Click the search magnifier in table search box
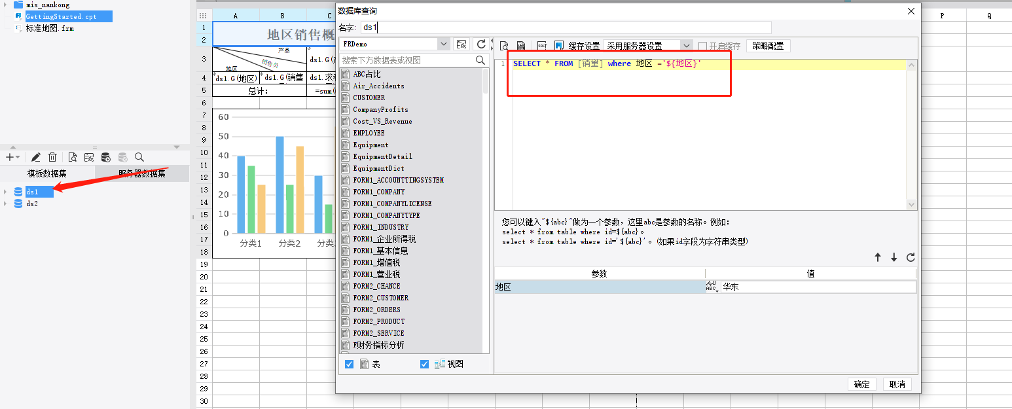Viewport: 1012px width, 409px height. point(480,60)
